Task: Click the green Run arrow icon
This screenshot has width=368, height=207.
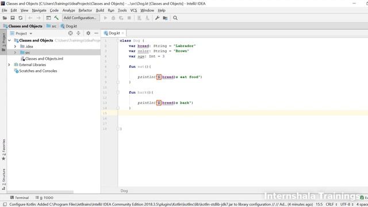Action: (x=105, y=18)
